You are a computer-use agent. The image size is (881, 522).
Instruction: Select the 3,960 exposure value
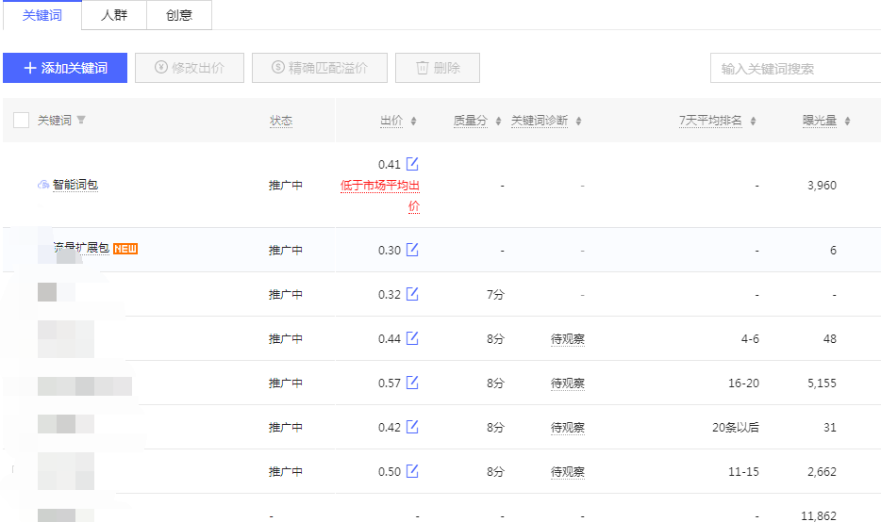[822, 186]
